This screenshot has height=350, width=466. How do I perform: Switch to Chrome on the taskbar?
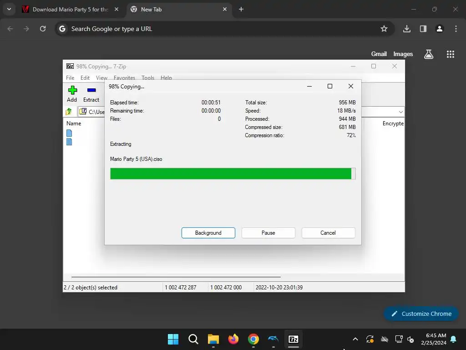click(x=253, y=339)
